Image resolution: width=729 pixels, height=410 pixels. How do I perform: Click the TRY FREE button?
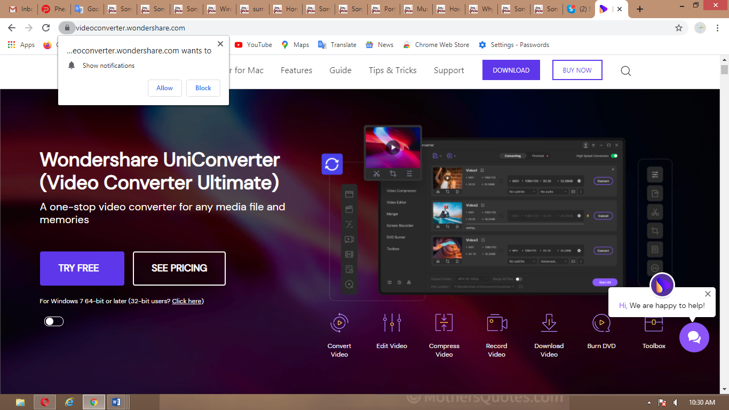82,269
